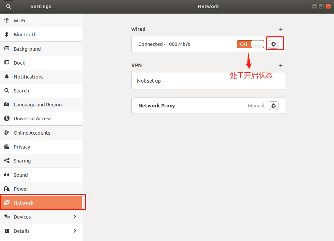
Task: Click the Sound speaker icon
Action: click(6, 175)
